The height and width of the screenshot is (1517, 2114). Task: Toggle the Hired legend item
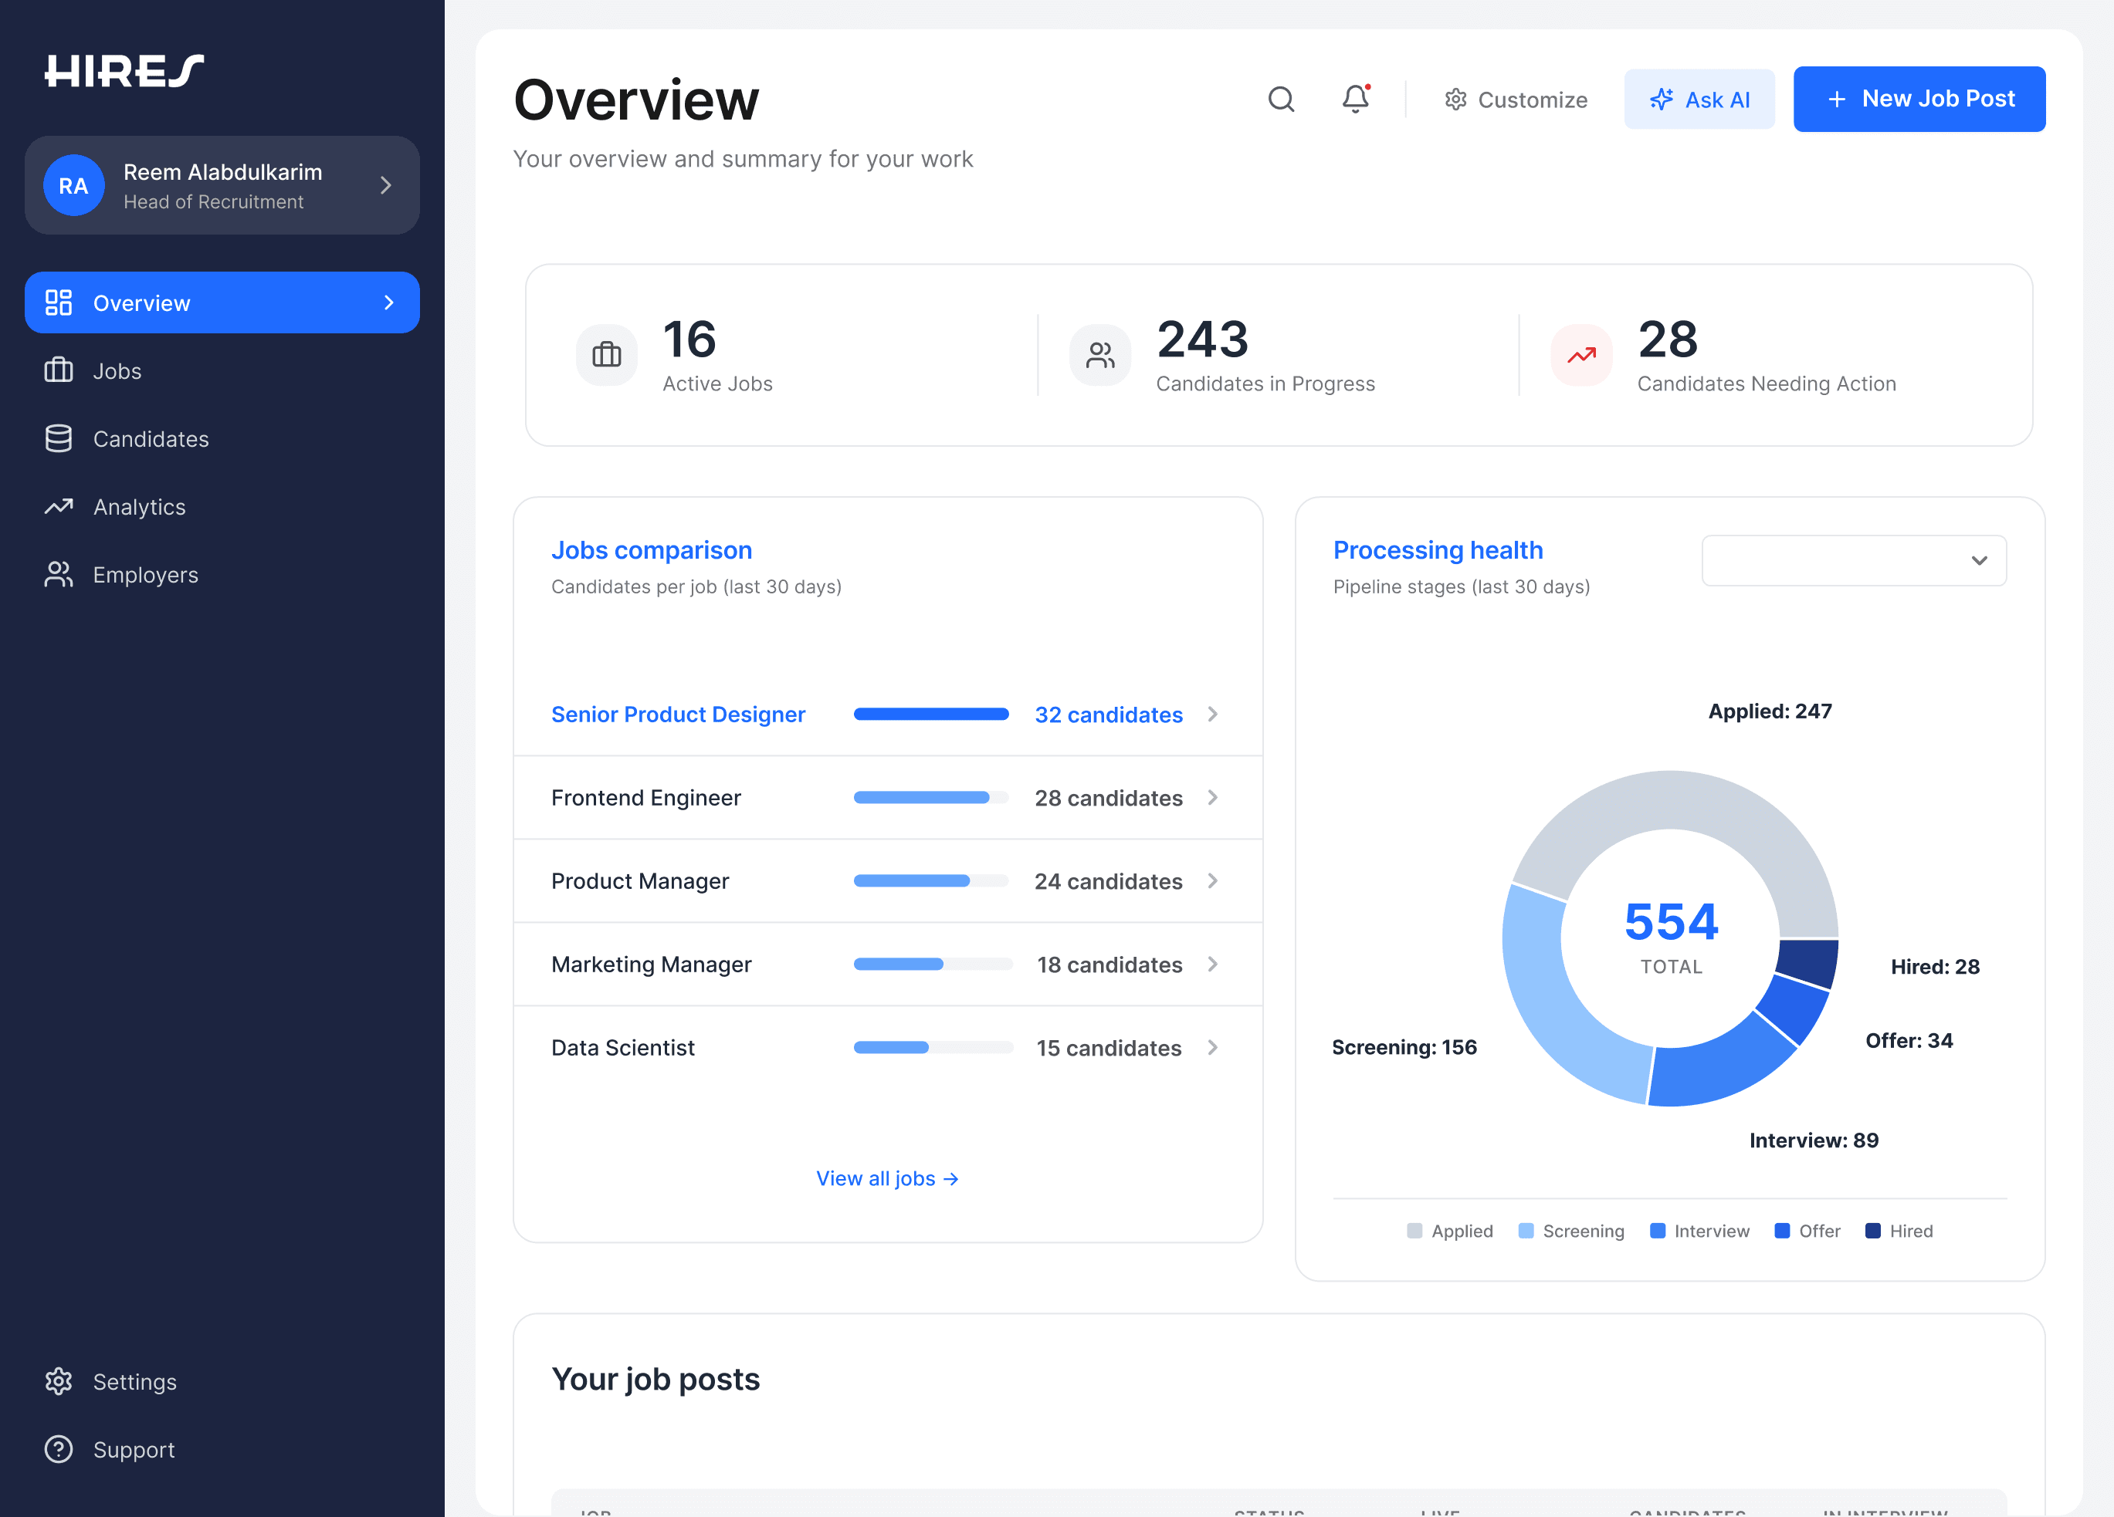coord(1899,1231)
